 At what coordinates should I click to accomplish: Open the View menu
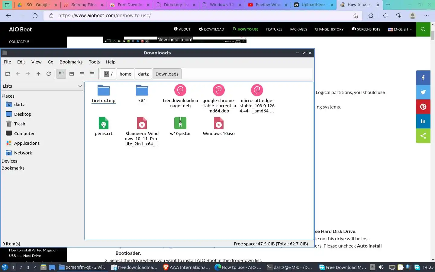36,62
